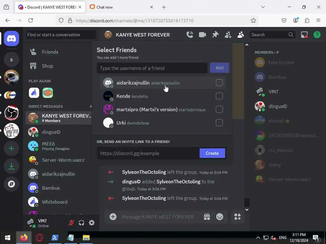Click the Message KANYE WEST FOREVER box
326x244 pixels.
(158, 217)
